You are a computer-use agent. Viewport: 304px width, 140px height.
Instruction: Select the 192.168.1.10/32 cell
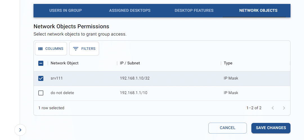coord(135,78)
